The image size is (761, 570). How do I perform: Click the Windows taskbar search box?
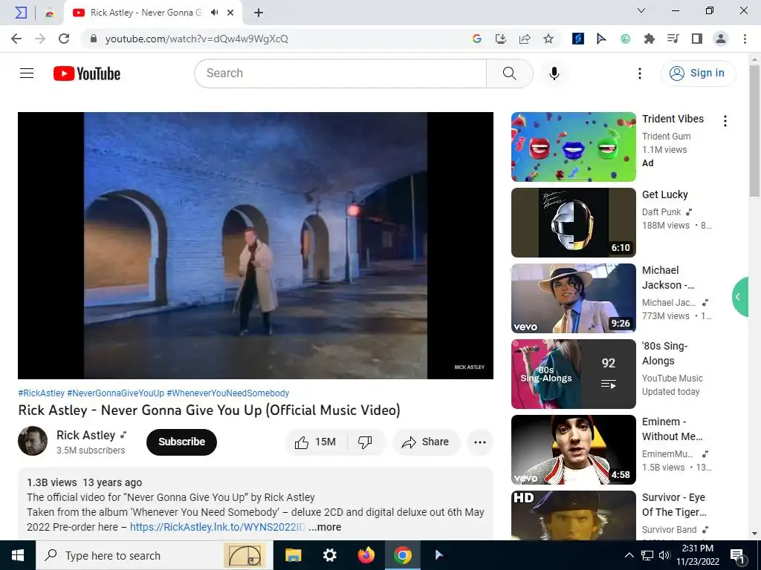(155, 555)
